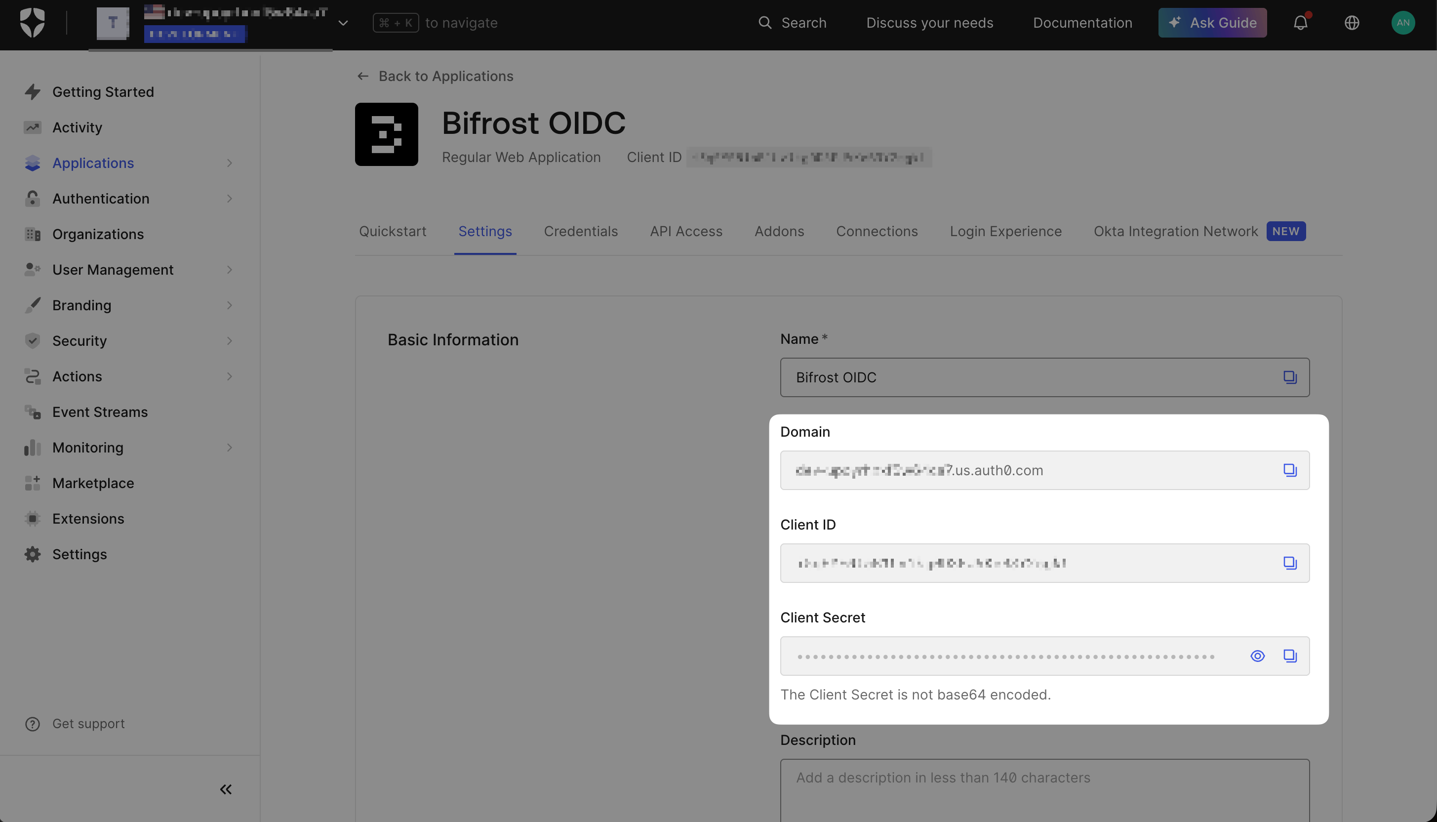Click the globe language icon
Image resolution: width=1437 pixels, height=822 pixels.
coord(1351,23)
